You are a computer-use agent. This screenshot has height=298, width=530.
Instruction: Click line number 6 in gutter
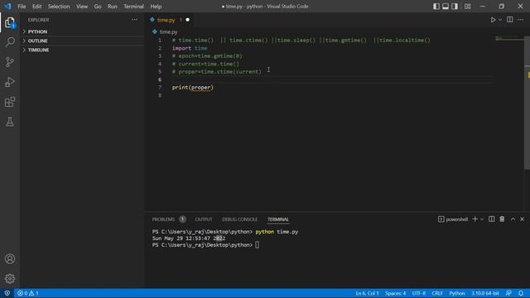click(x=160, y=79)
